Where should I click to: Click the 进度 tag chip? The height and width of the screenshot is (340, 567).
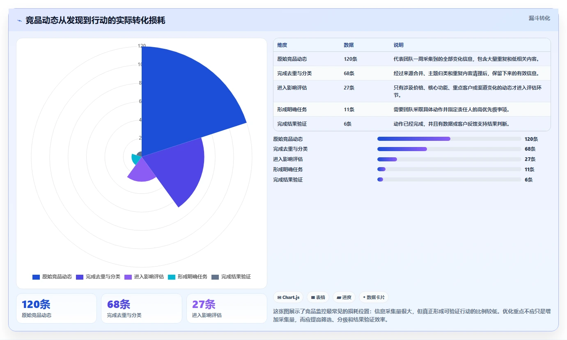pyautogui.click(x=344, y=297)
